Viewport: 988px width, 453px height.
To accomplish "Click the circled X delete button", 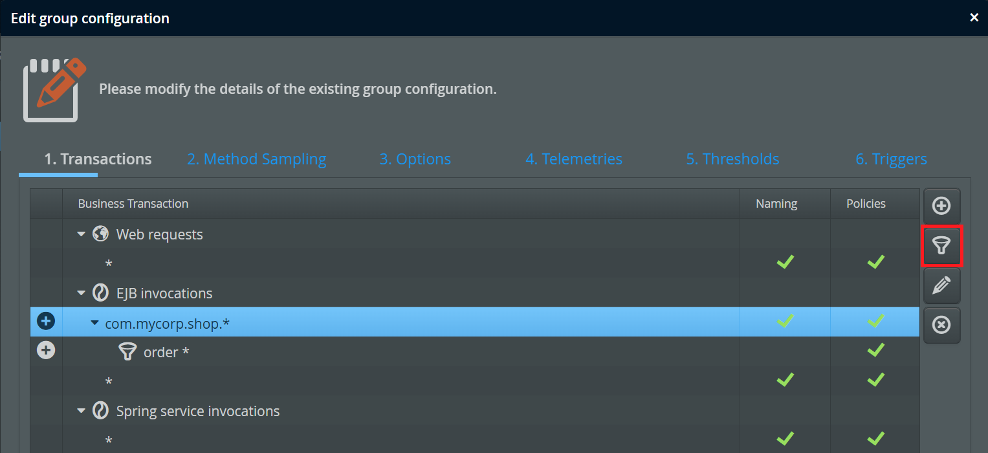I will click(x=941, y=325).
